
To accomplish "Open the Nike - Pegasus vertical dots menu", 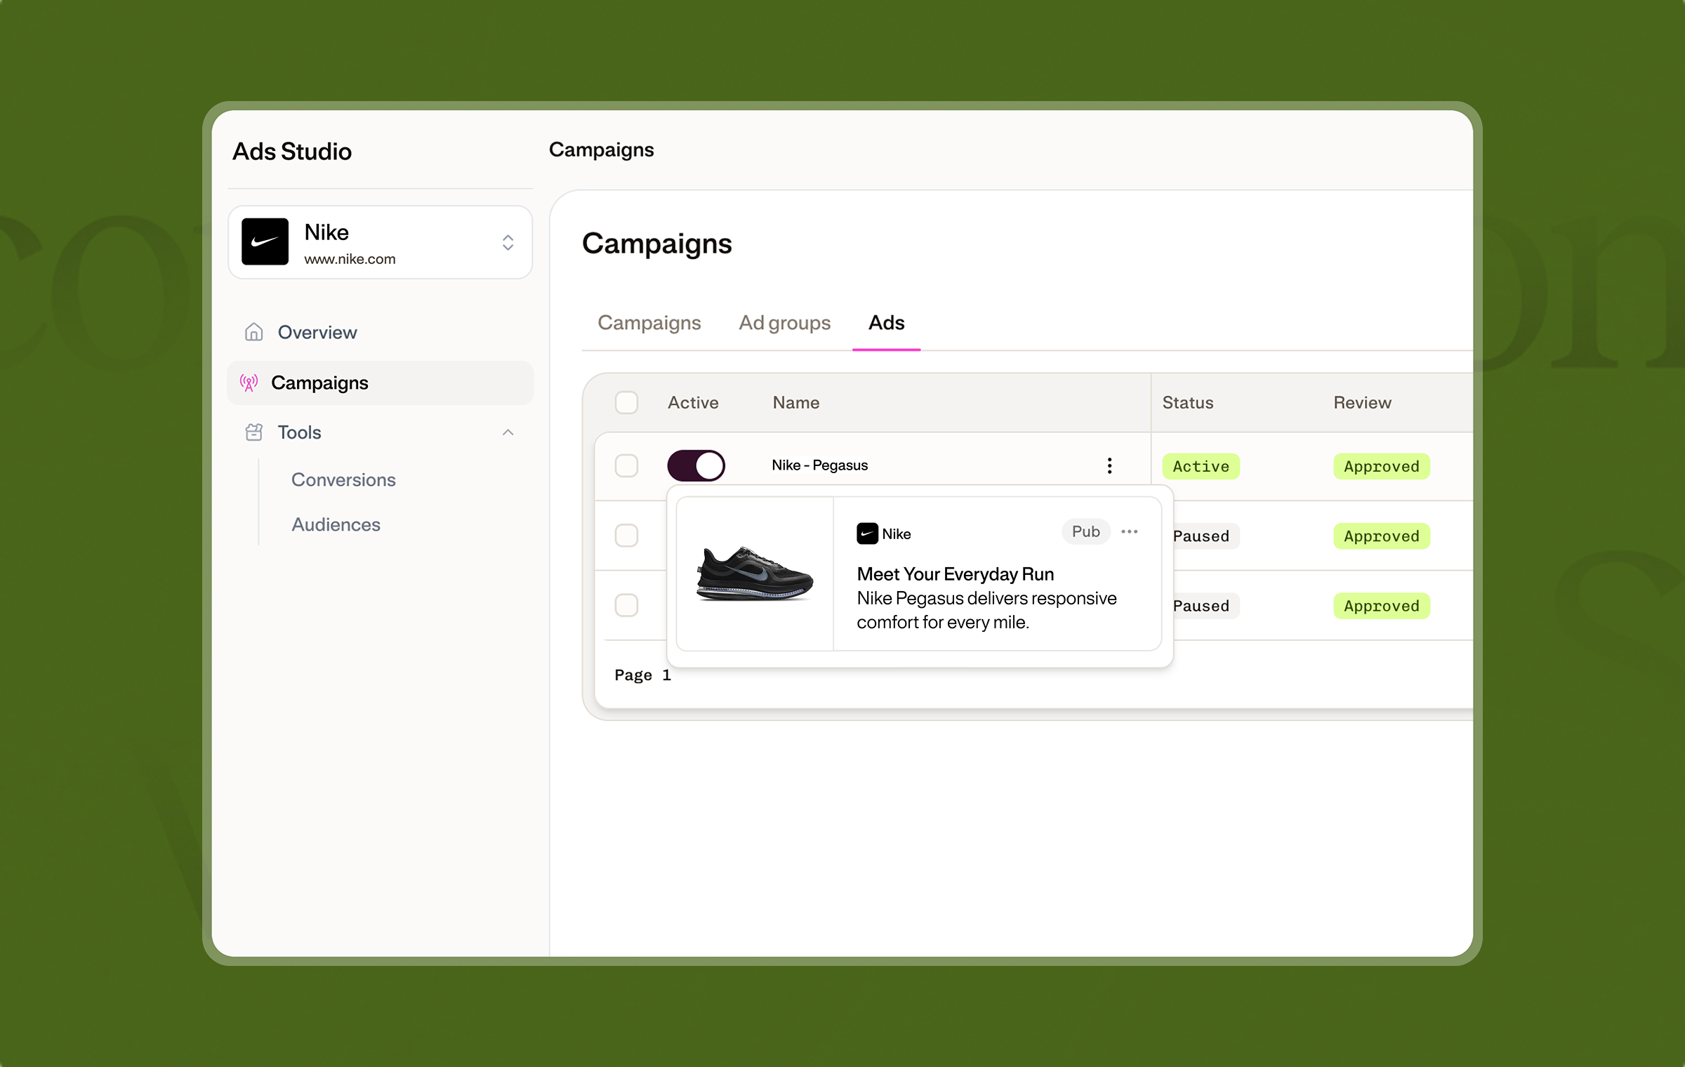I will pyautogui.click(x=1109, y=465).
